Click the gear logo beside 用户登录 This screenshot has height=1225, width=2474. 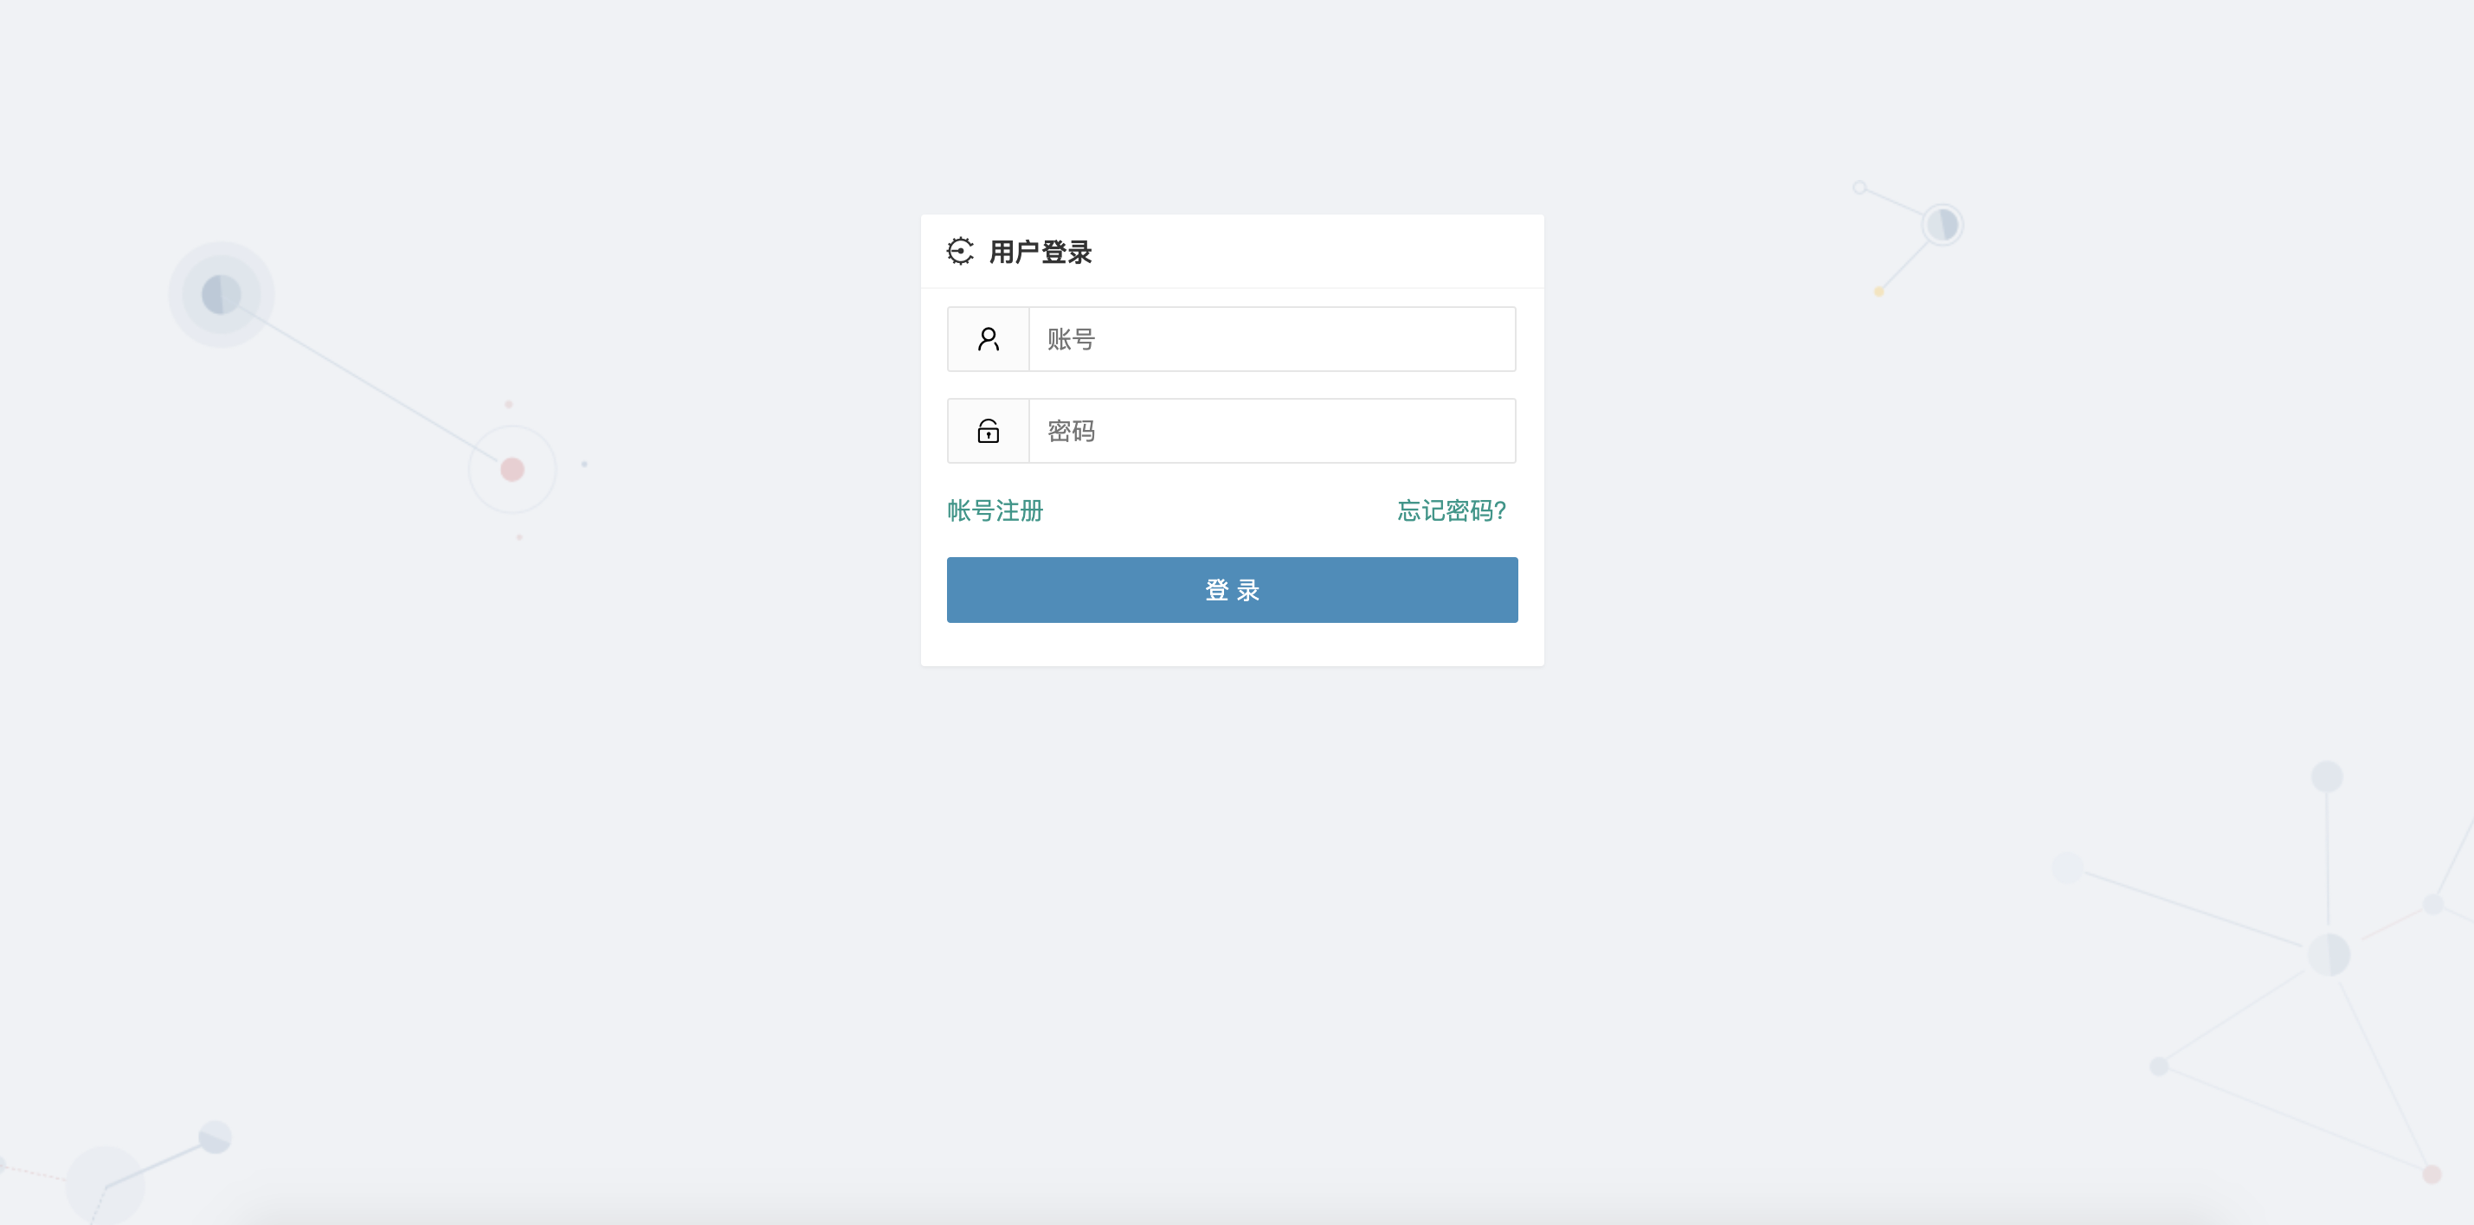click(959, 252)
